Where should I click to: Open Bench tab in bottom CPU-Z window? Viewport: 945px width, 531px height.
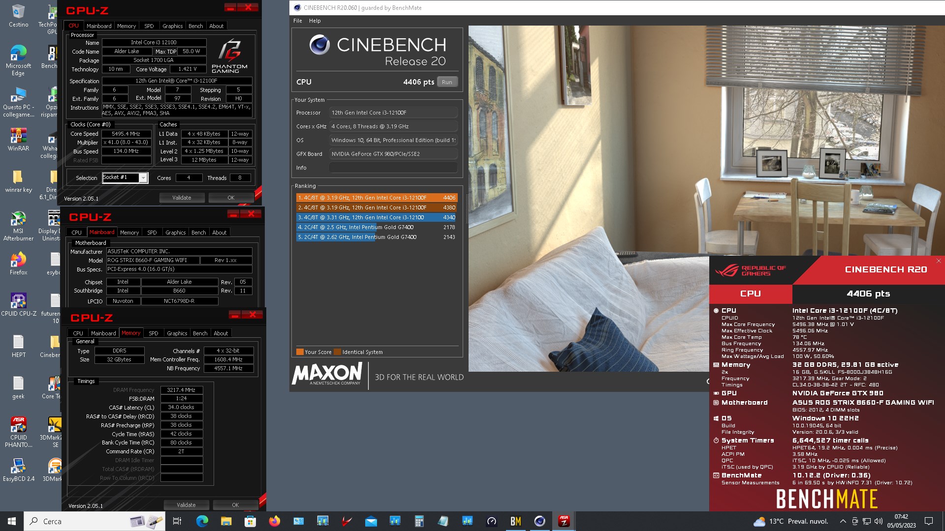click(200, 333)
